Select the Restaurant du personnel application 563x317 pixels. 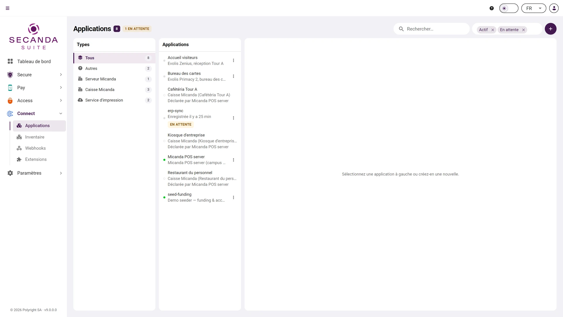[200, 178]
